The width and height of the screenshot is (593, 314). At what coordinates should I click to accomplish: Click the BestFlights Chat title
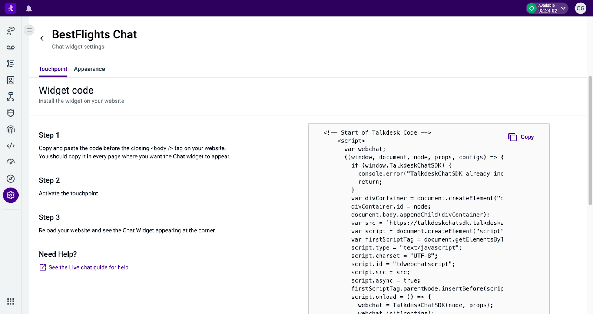tap(94, 34)
